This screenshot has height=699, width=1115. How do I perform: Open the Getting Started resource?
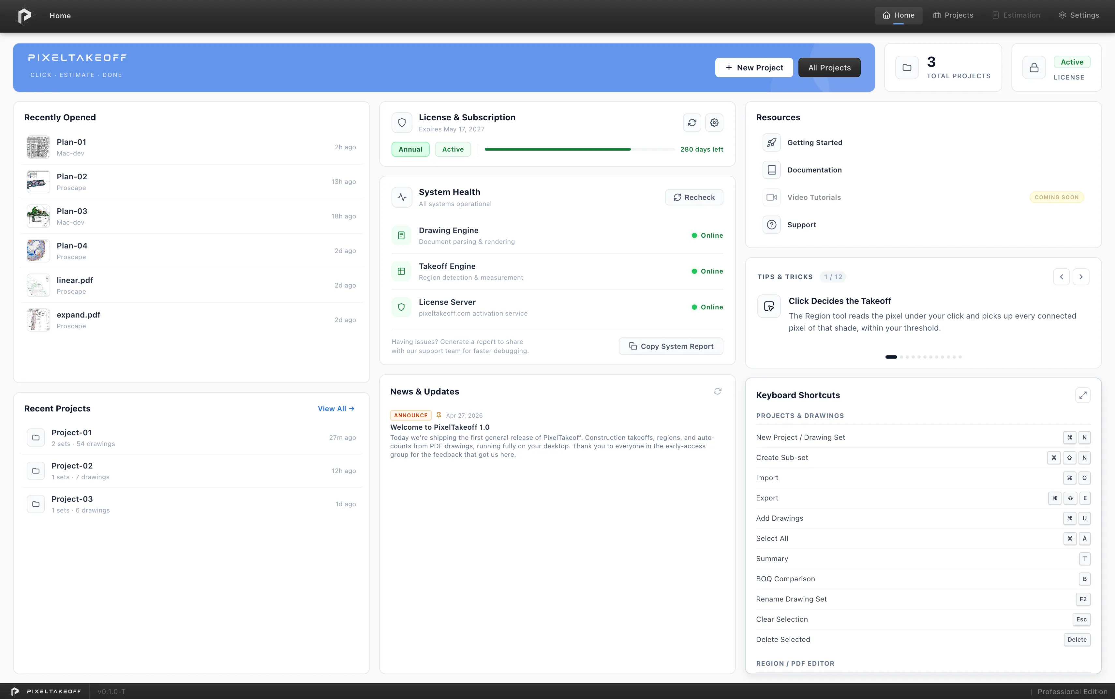click(923, 142)
